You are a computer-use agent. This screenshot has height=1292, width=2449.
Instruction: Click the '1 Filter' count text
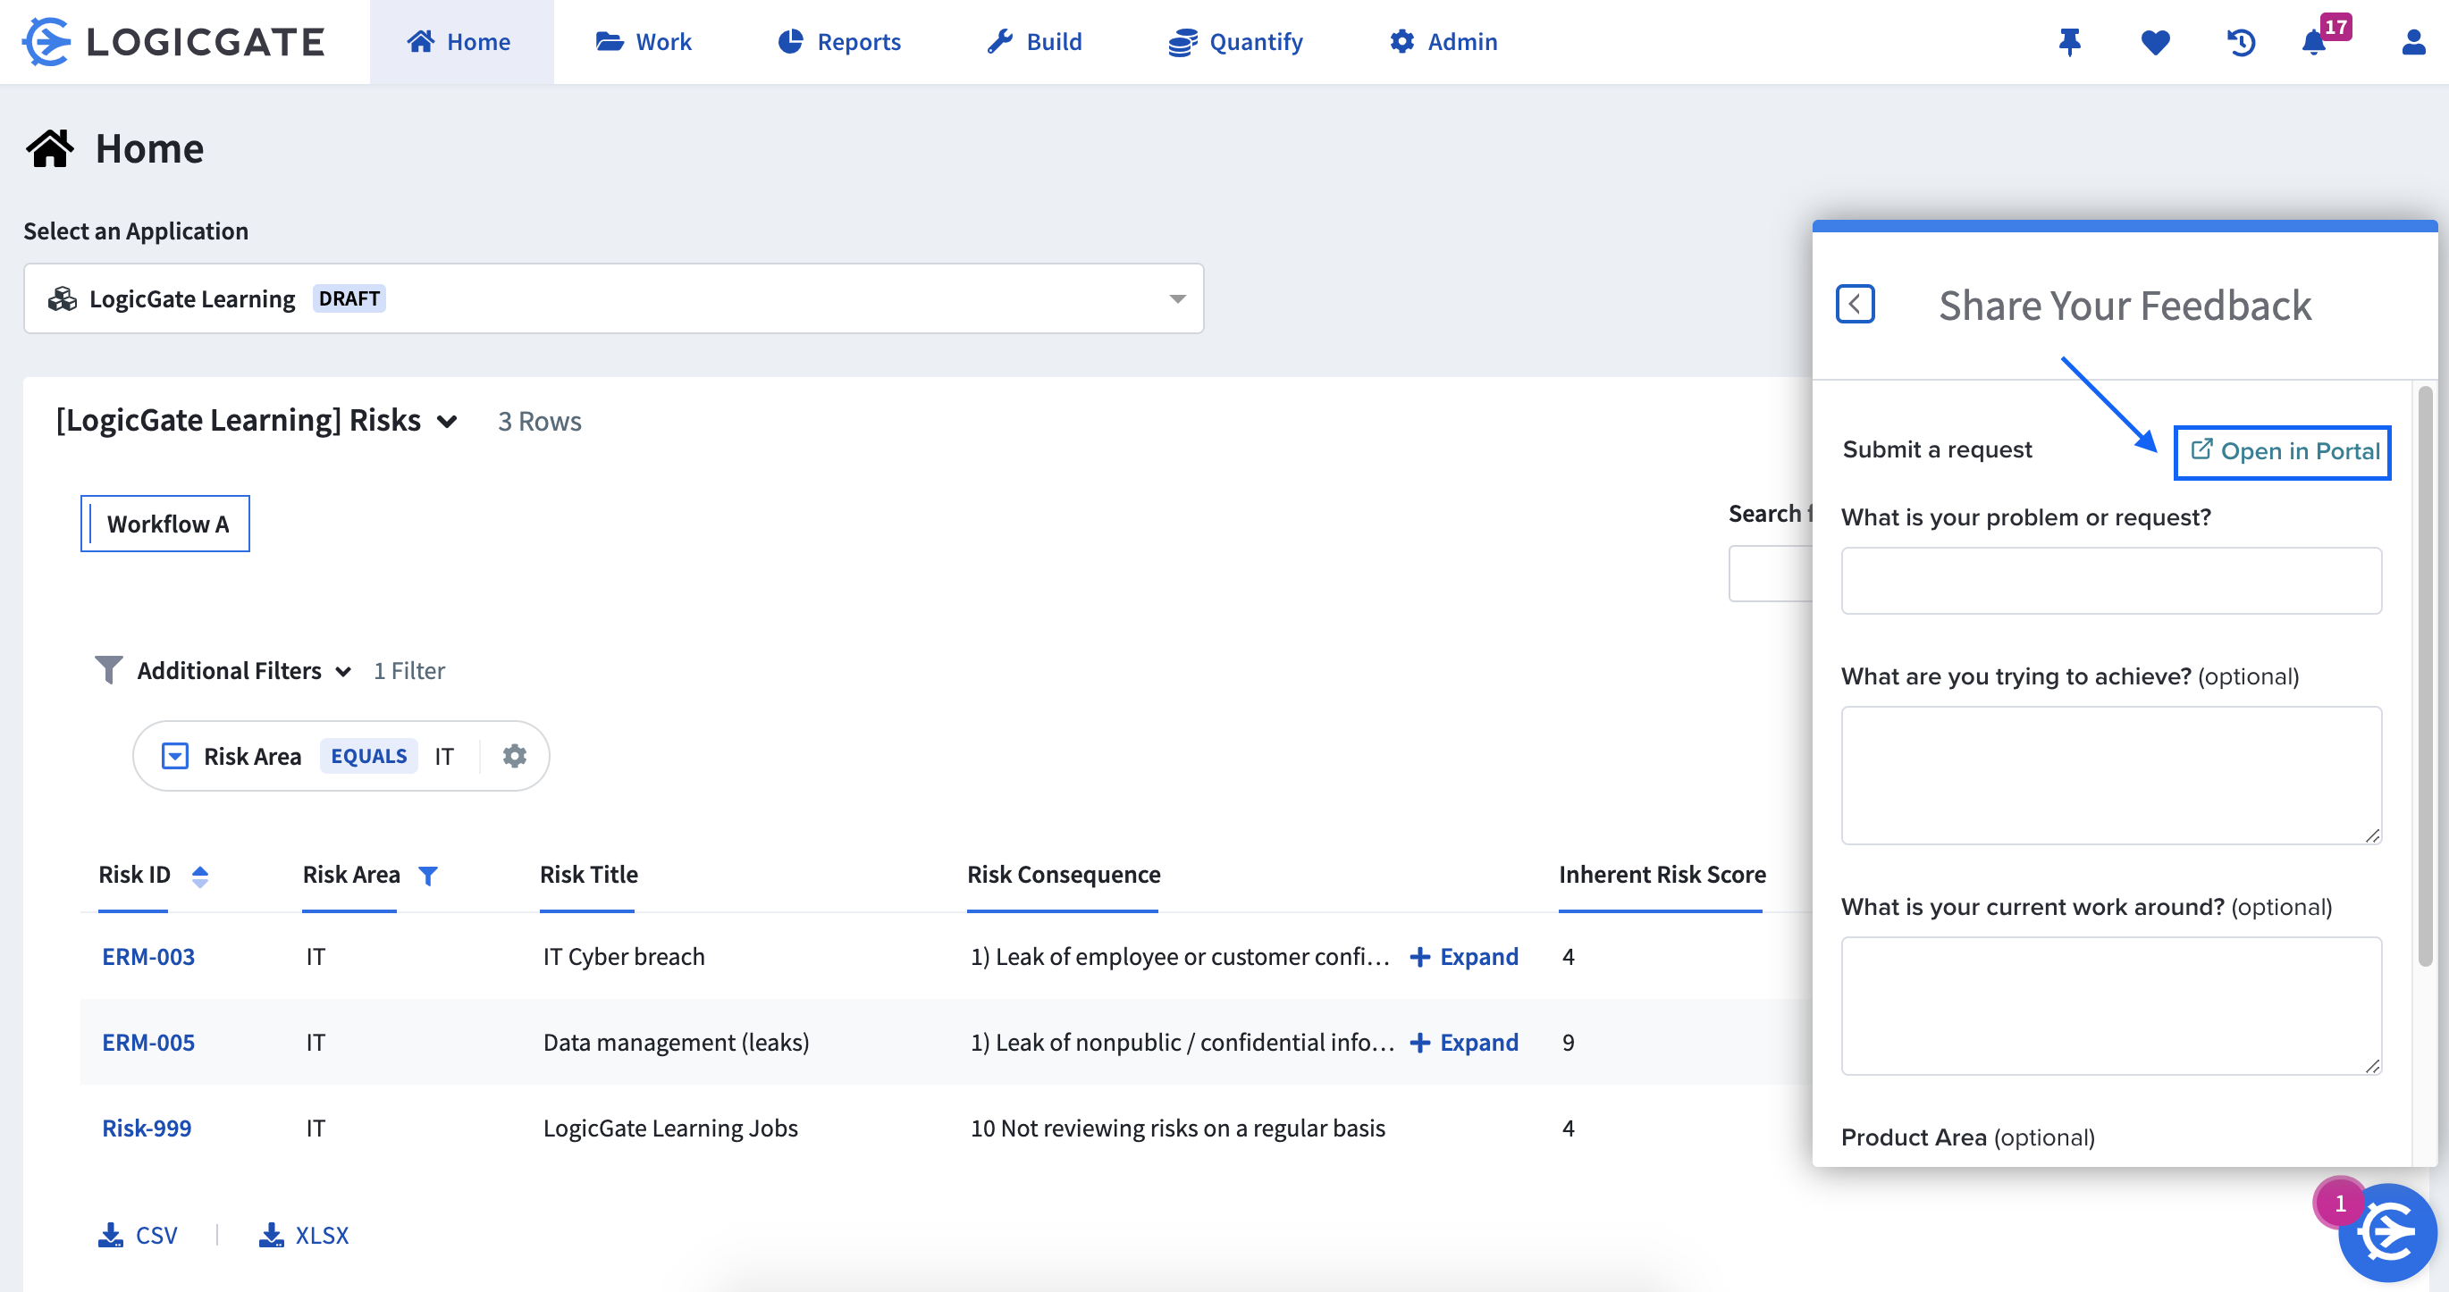[408, 671]
